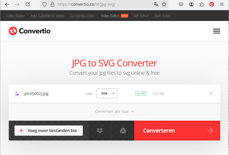
Task: Open Video Maker link
Action: (15, 16)
